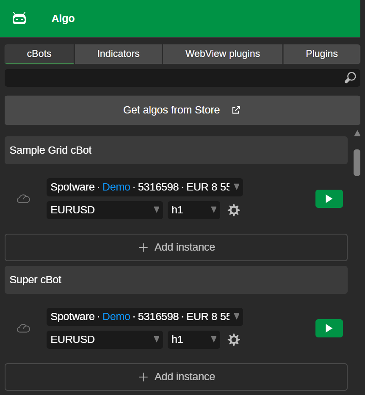The image size is (365, 395).
Task: Open settings gear for Sample Grid cBot
Action: [x=234, y=210]
